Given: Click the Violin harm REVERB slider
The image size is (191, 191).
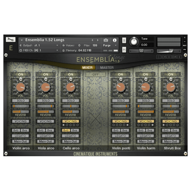Looking at the screenshot, I should pos(145,111).
